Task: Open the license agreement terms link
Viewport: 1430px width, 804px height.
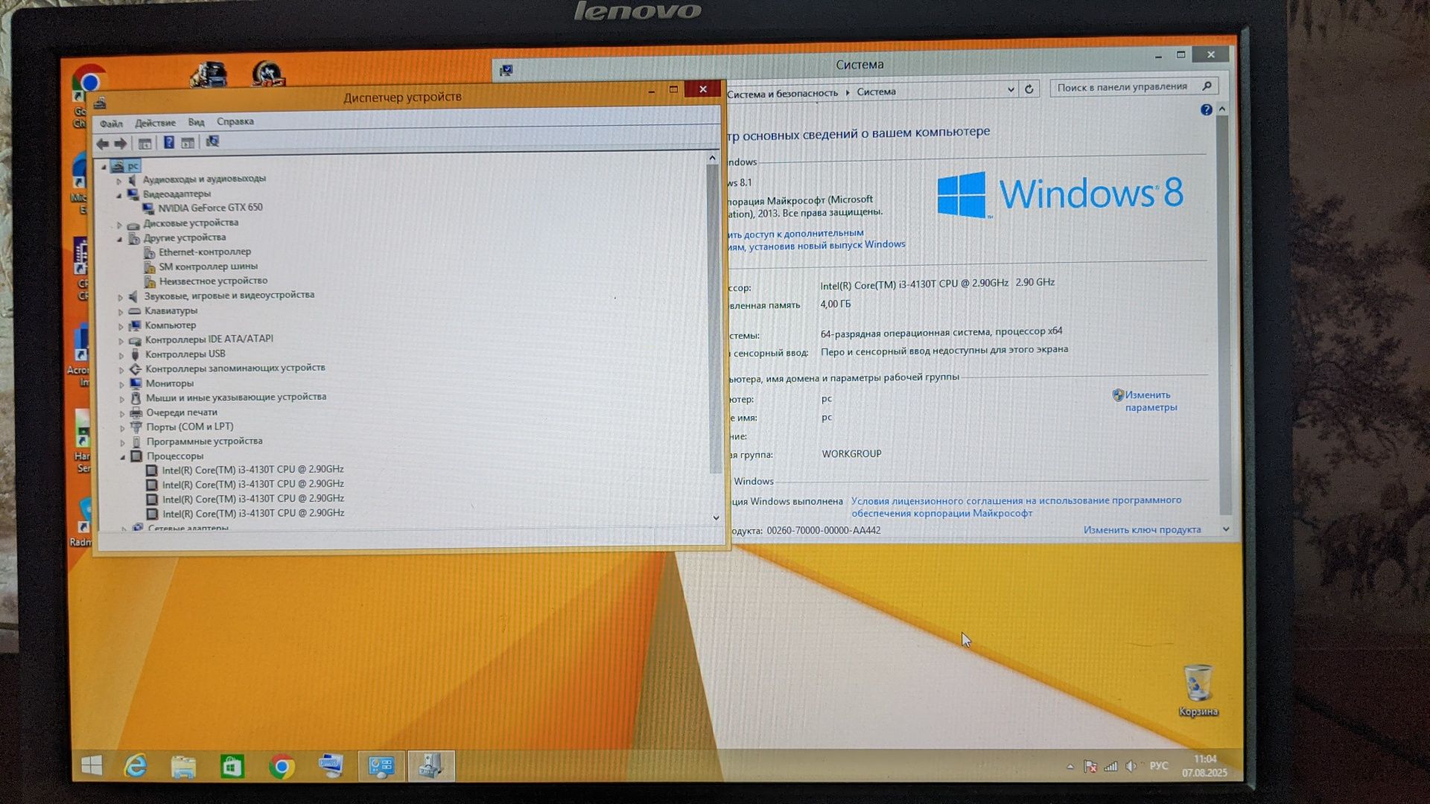Action: coord(1016,506)
